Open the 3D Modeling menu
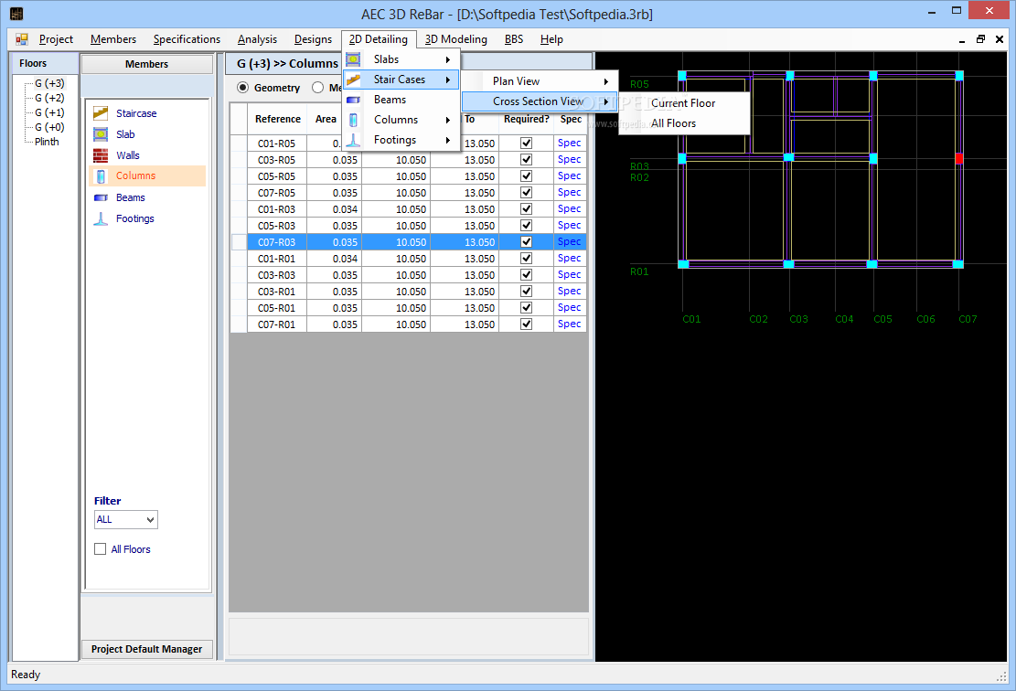The image size is (1016, 691). 456,39
